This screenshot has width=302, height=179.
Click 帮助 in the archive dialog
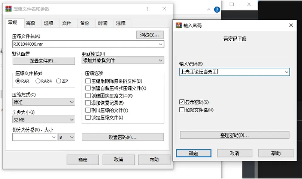tap(154, 160)
